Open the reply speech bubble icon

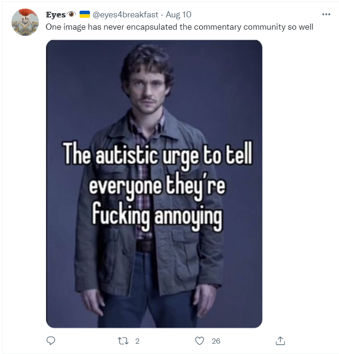tap(51, 341)
